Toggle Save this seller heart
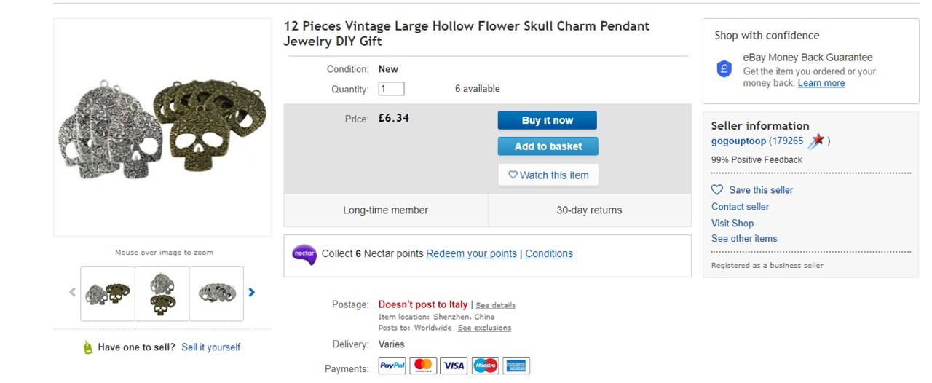The width and height of the screenshot is (932, 383). 717,190
